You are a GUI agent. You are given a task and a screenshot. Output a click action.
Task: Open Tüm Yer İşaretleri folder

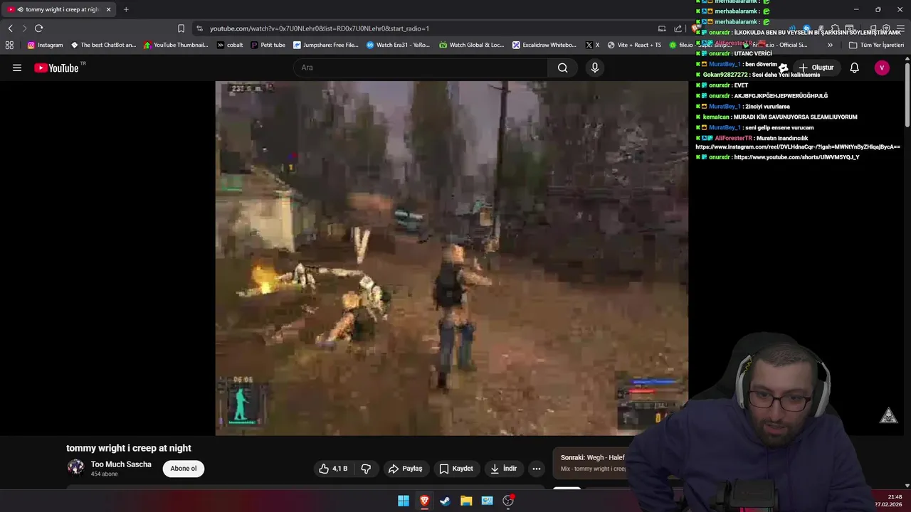876,45
